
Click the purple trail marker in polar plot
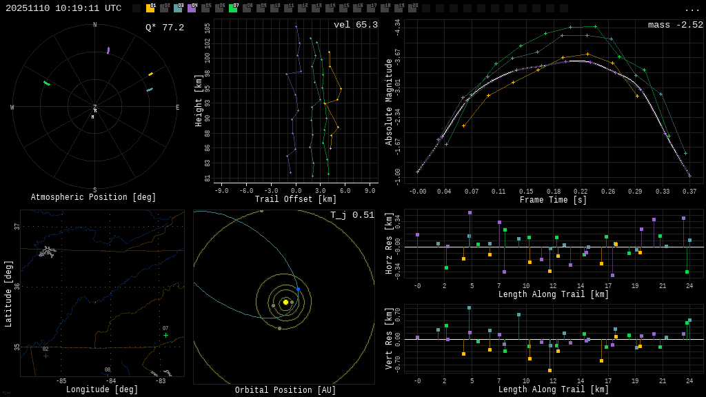pos(108,50)
